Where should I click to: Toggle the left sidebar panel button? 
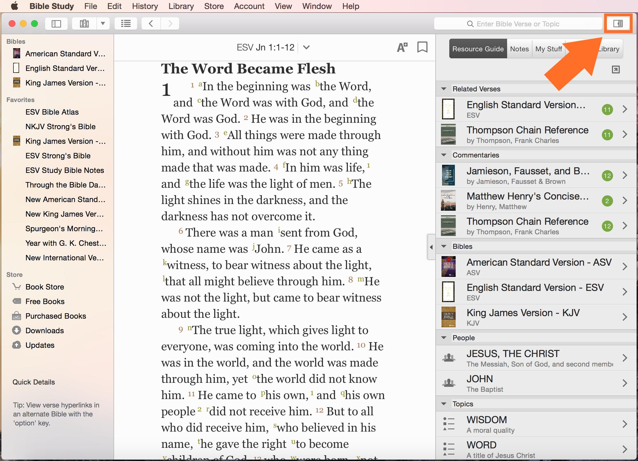tap(56, 24)
